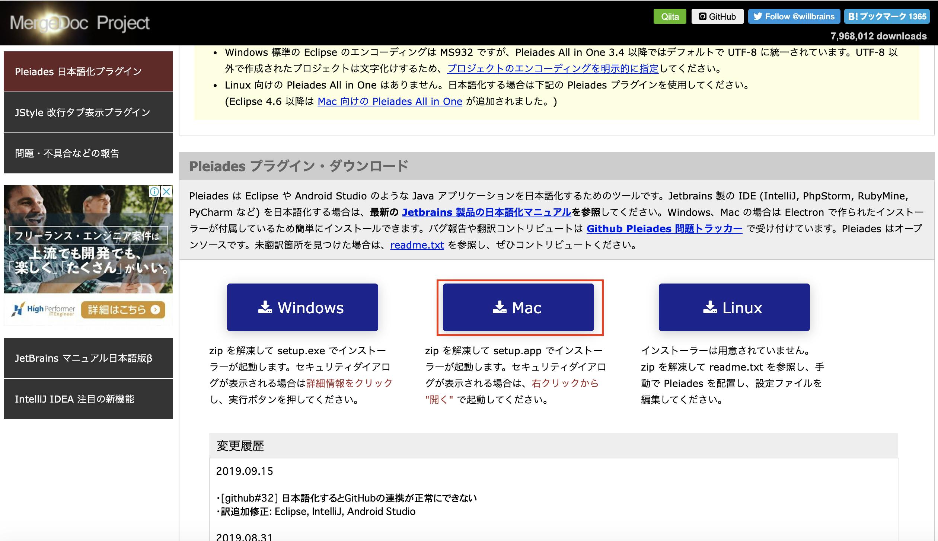Dismiss the advertisement with its close icon

pos(167,191)
